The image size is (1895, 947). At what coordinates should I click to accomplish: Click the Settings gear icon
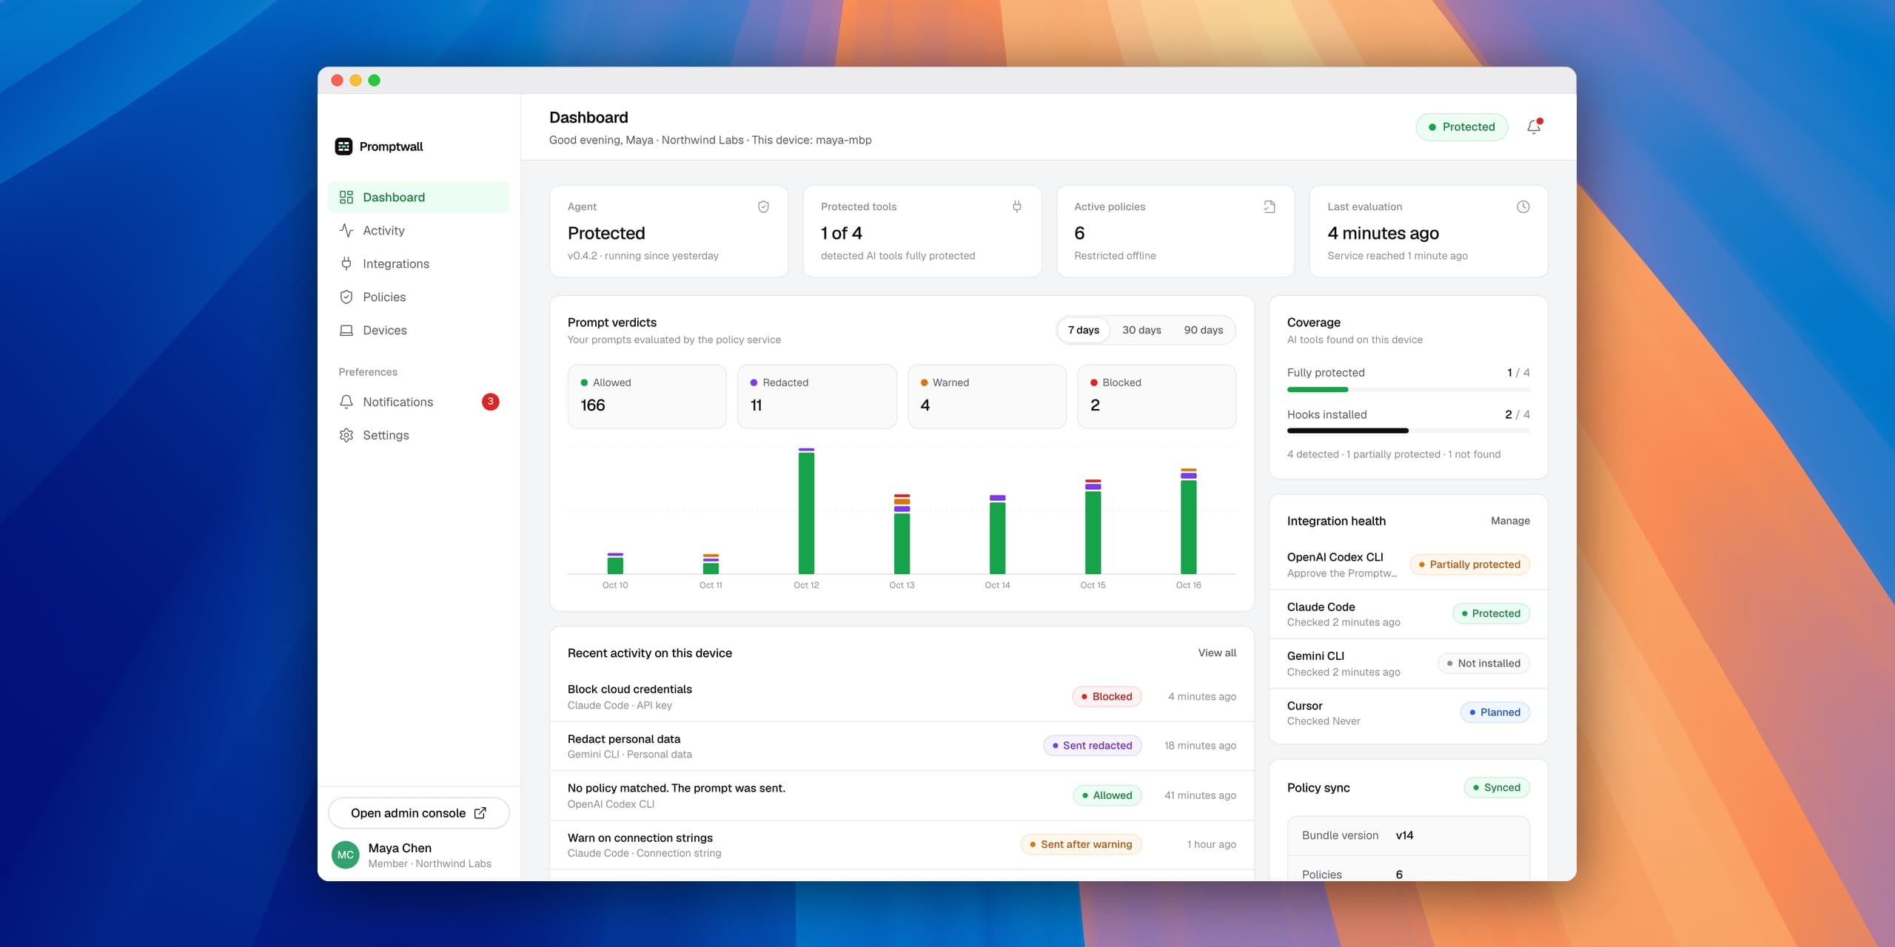(346, 435)
